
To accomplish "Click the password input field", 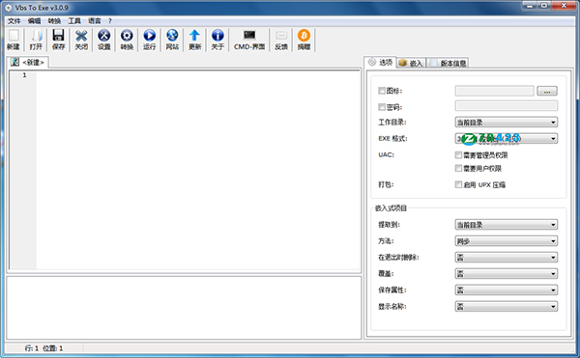I will (x=506, y=106).
